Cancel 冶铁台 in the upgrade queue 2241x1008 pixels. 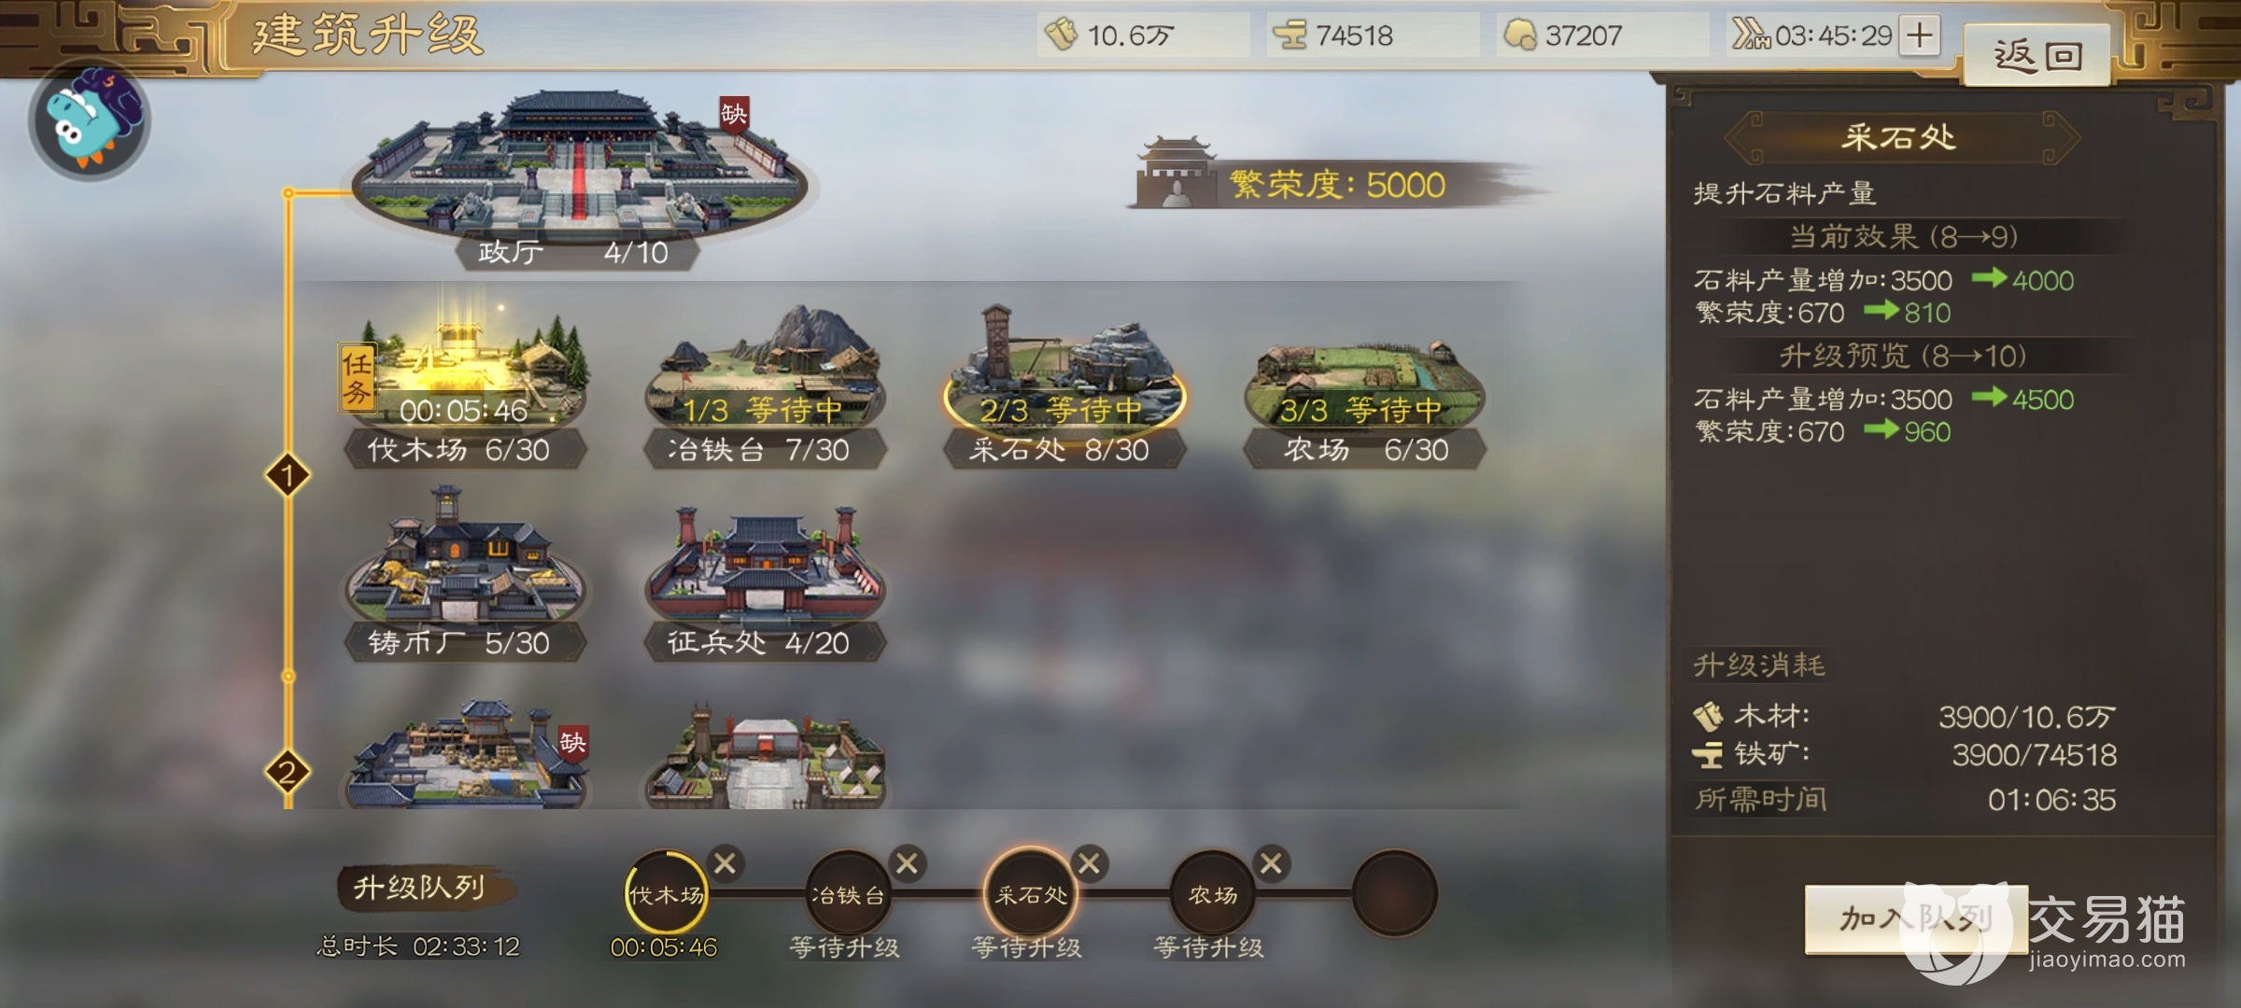[907, 863]
